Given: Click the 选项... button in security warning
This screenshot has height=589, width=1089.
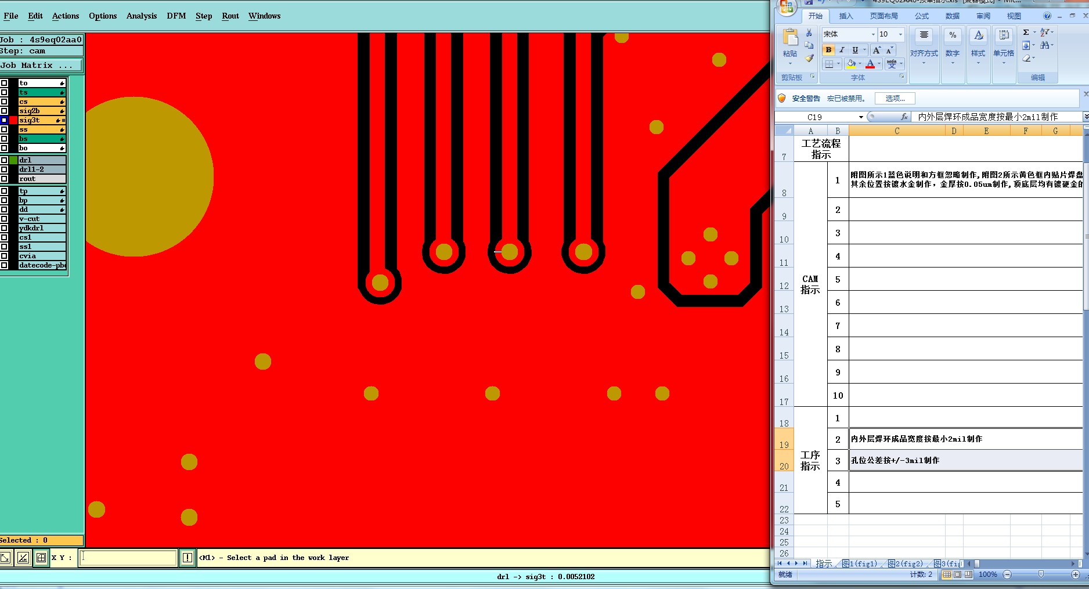Looking at the screenshot, I should click(895, 99).
